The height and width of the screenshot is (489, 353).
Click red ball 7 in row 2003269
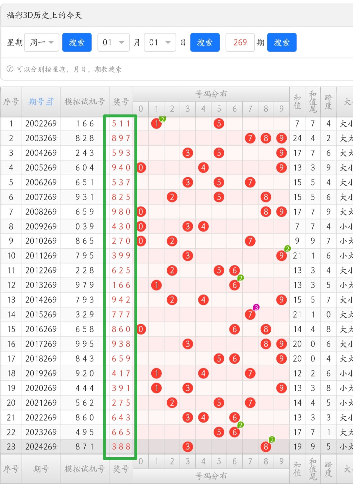(250, 138)
